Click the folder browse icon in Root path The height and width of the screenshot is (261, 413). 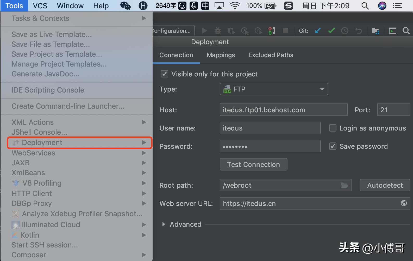(x=344, y=185)
